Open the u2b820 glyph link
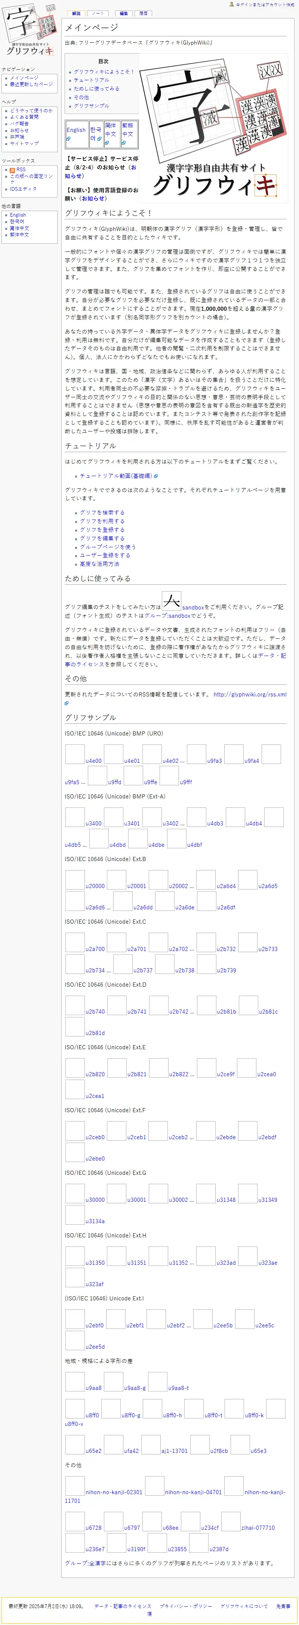 click(95, 1074)
